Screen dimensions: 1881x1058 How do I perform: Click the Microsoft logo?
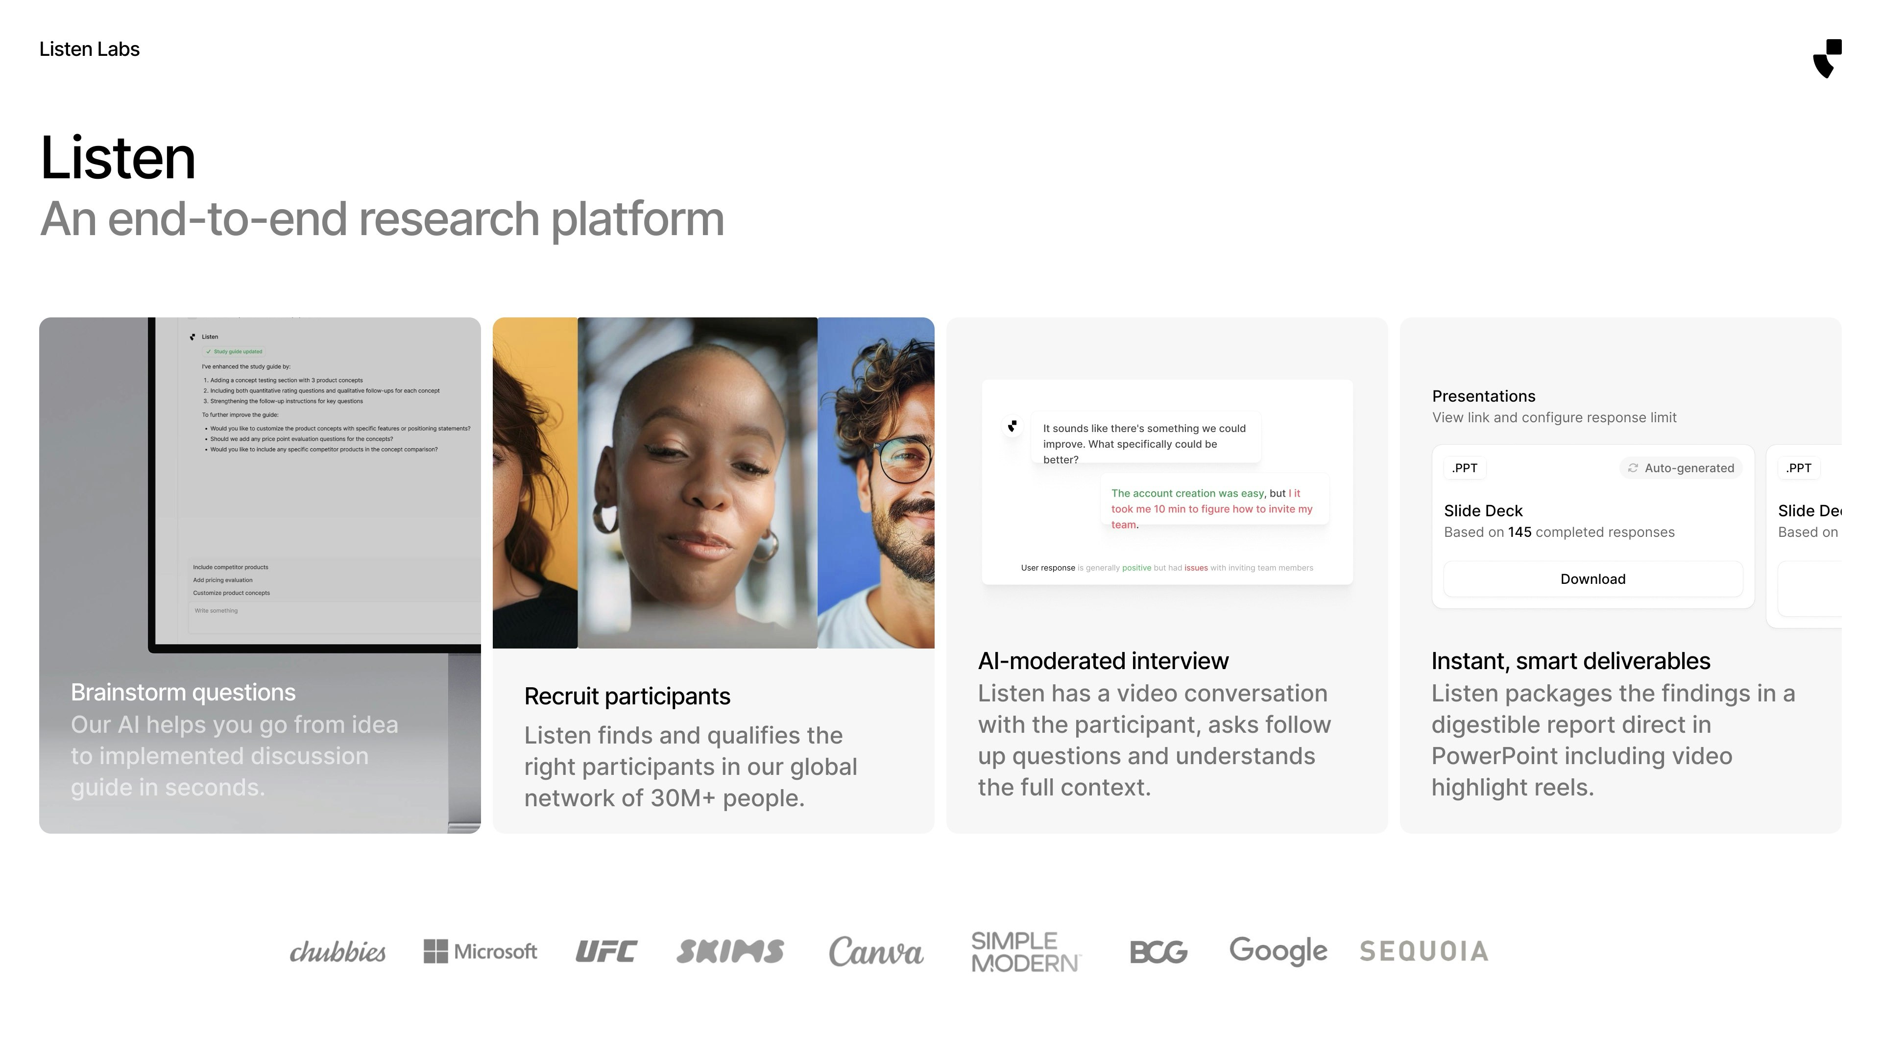pos(480,951)
